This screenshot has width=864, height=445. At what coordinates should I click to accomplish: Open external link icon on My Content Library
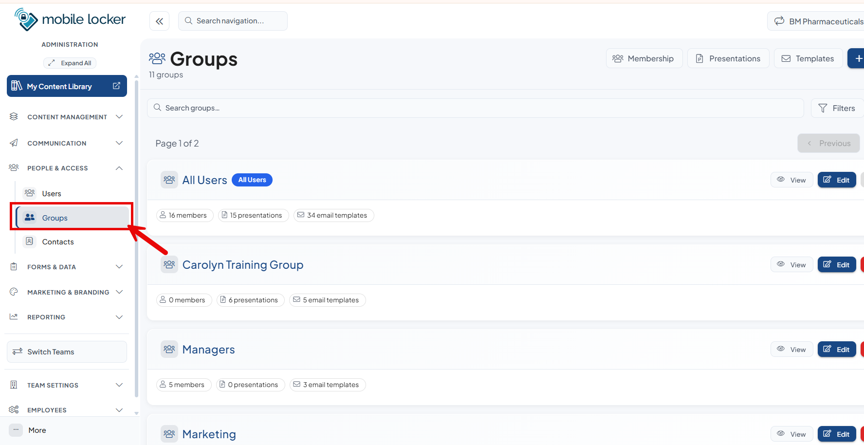pyautogui.click(x=116, y=86)
